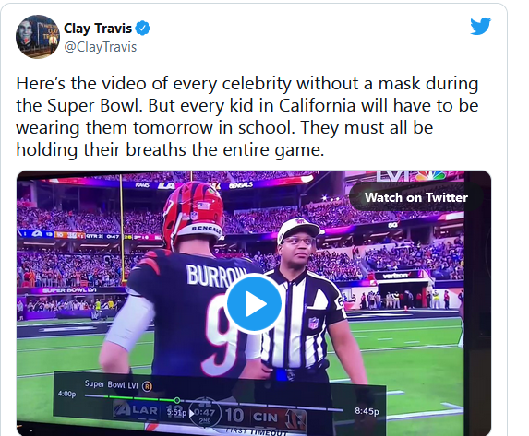Click the small play icon near 5:51p
Screen dimensions: 529x436
[192, 413]
